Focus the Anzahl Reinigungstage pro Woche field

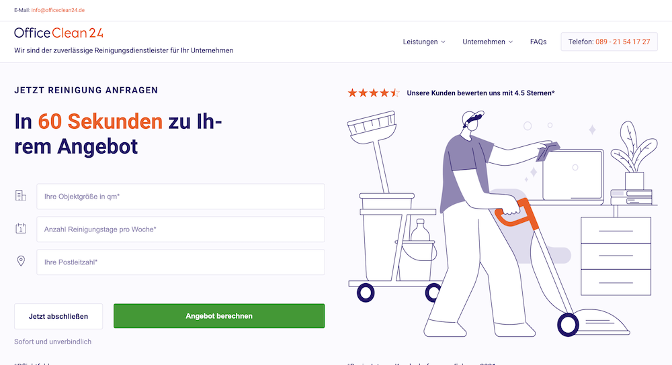[180, 229]
